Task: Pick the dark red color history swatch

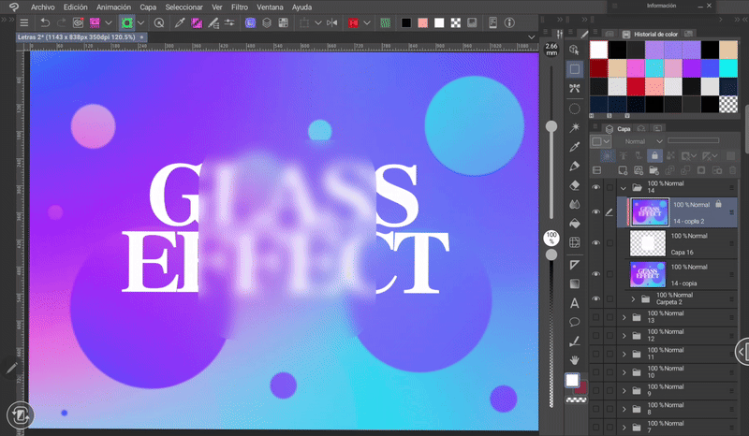Action: point(599,68)
